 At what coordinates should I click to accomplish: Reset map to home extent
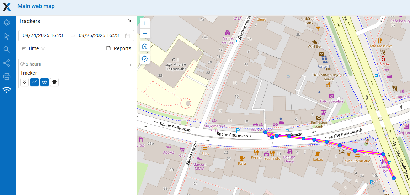point(145,46)
